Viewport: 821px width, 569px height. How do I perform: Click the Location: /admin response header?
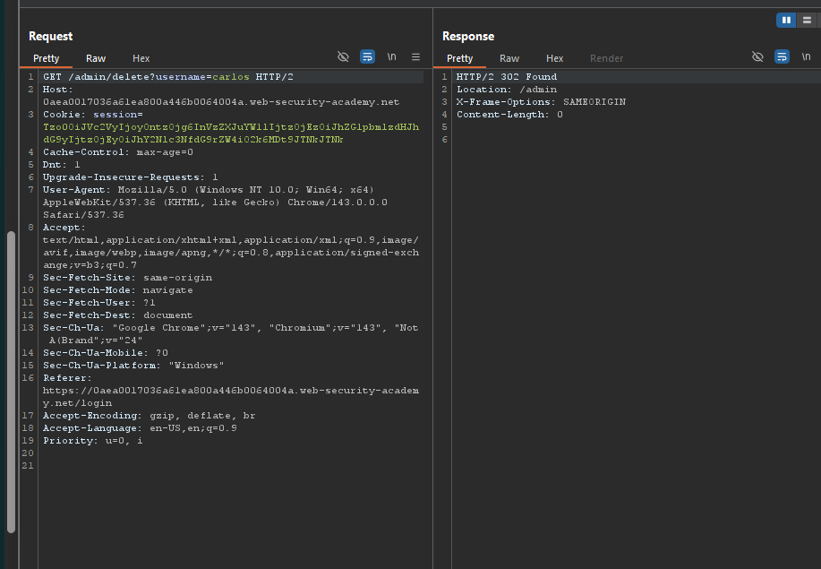tap(507, 90)
